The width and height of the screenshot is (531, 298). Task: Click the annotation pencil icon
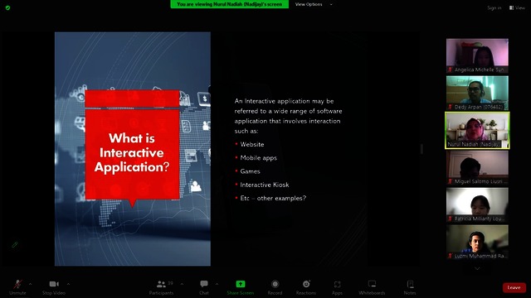click(15, 245)
